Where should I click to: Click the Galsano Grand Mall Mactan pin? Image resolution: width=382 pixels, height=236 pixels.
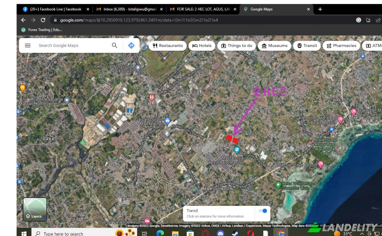click(167, 121)
